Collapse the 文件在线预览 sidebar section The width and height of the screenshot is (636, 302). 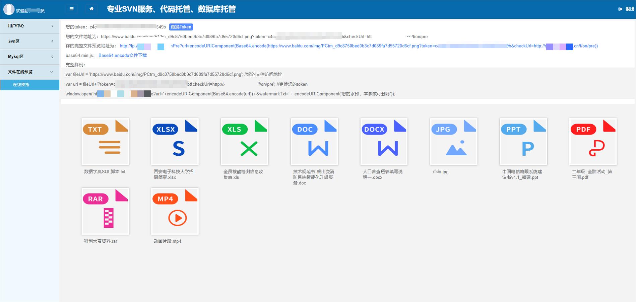point(29,72)
